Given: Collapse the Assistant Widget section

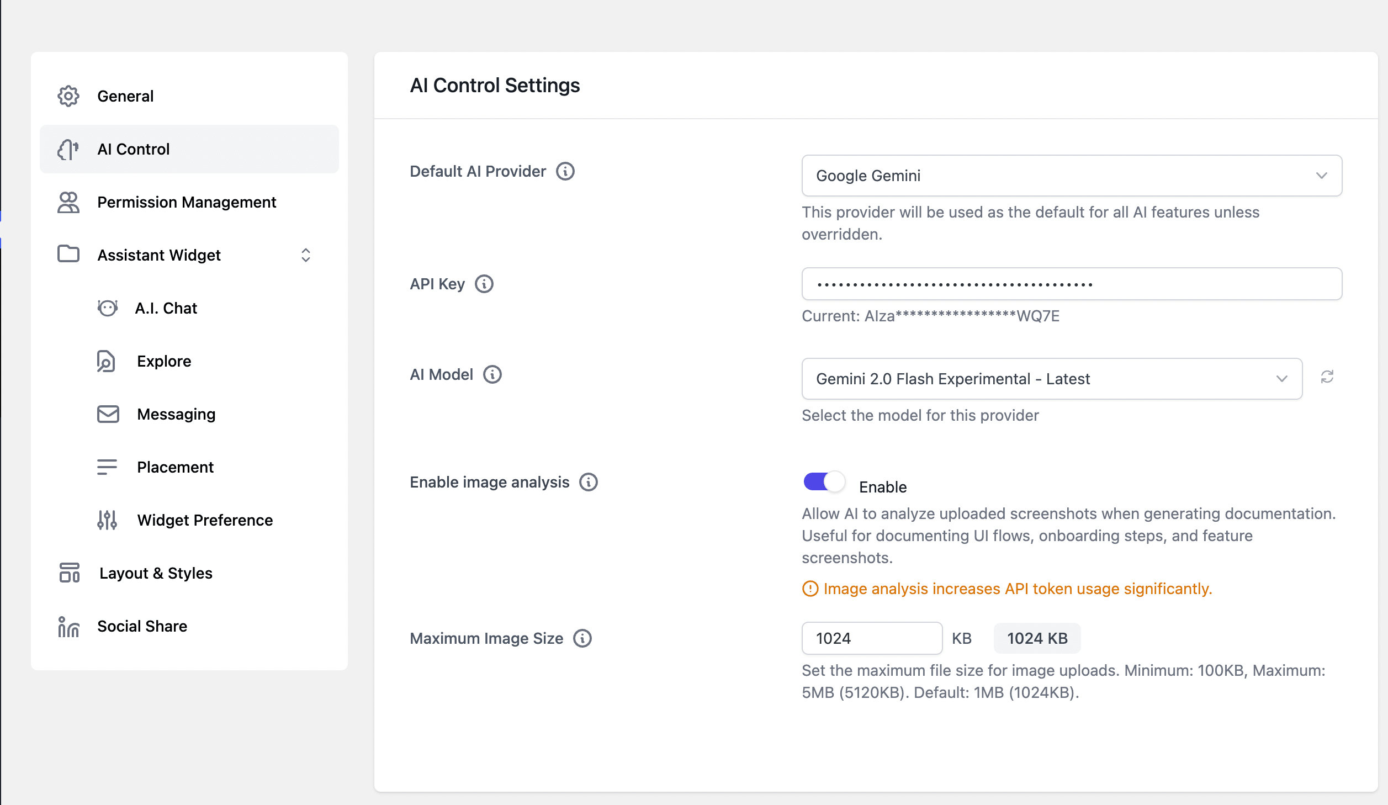Looking at the screenshot, I should (x=305, y=255).
